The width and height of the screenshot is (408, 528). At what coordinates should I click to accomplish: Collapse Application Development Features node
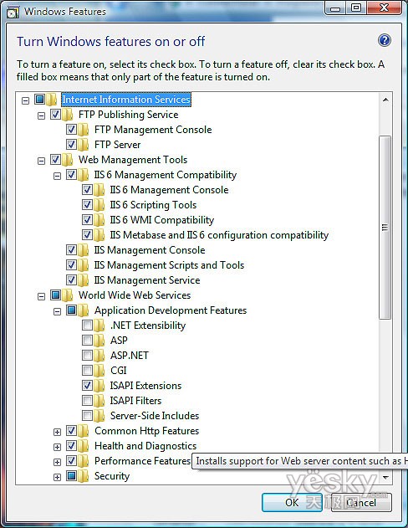click(x=57, y=311)
